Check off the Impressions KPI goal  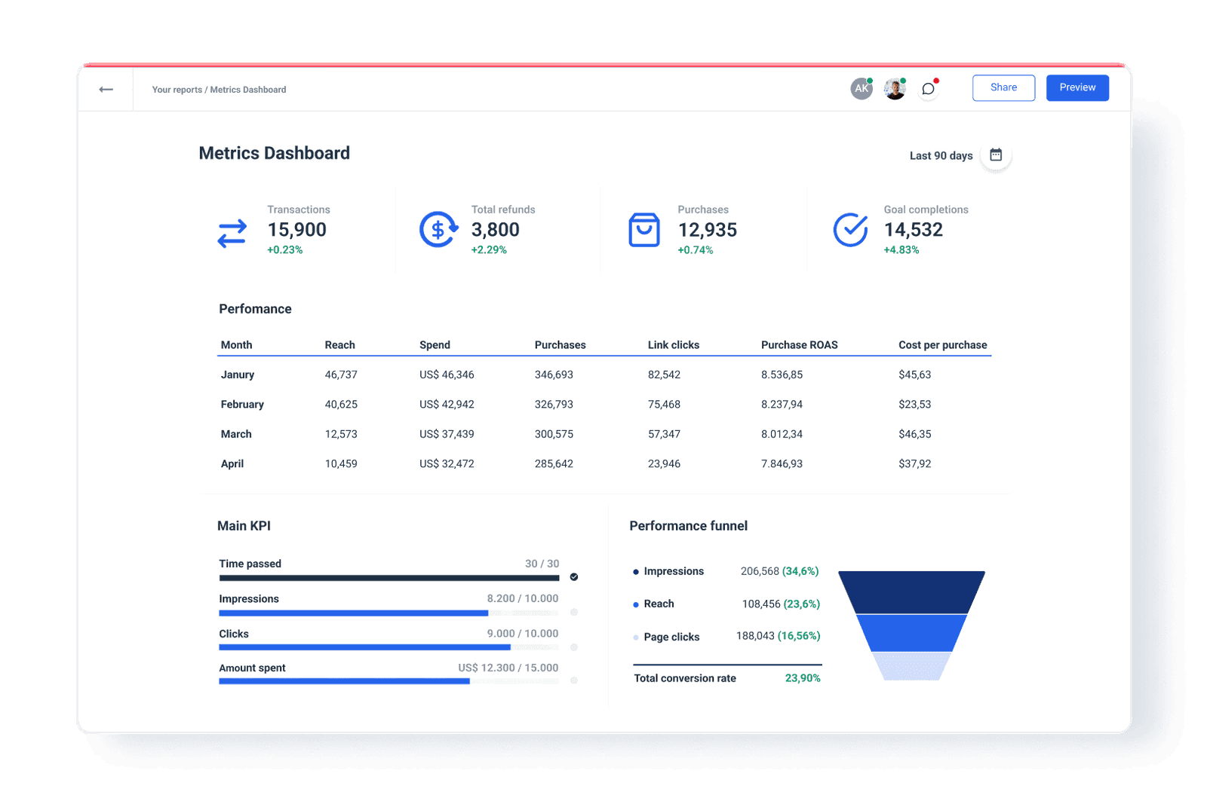(x=574, y=613)
